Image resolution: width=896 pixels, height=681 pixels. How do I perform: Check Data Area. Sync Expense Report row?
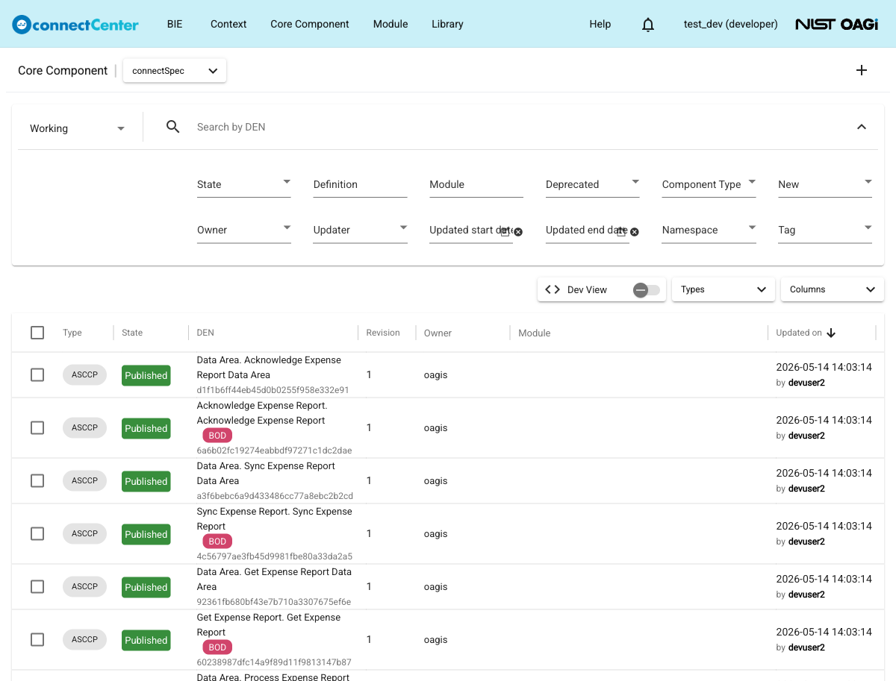point(37,480)
